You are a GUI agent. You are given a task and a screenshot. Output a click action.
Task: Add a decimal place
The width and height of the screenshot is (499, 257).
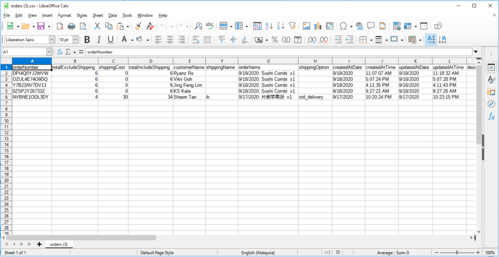[x=312, y=40]
